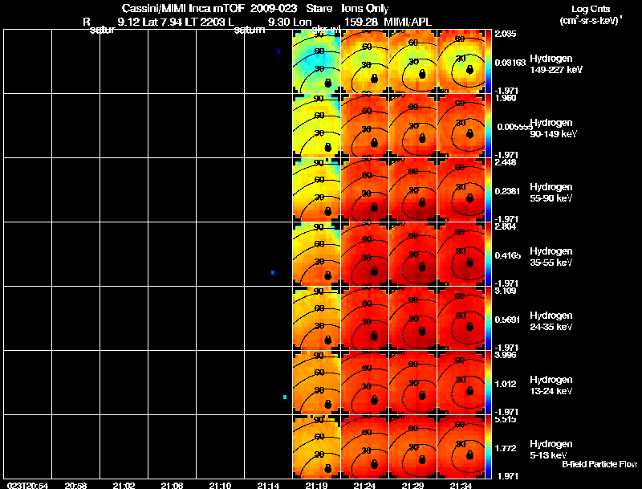Open the Hydrogen 55-90 keV image at 21:24
Image resolution: width=642 pixels, height=489 pixels.
click(365, 190)
